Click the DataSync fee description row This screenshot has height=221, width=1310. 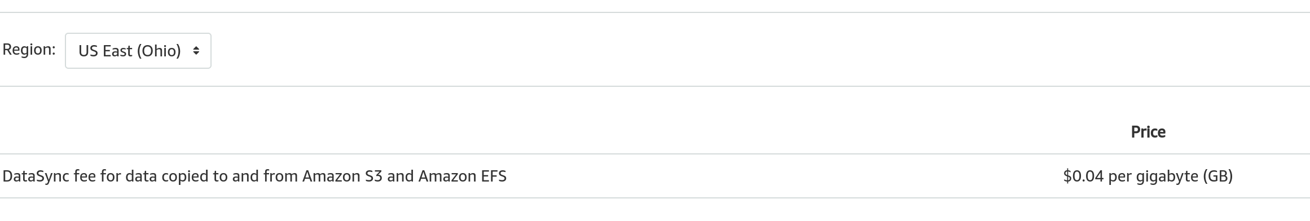point(654,176)
